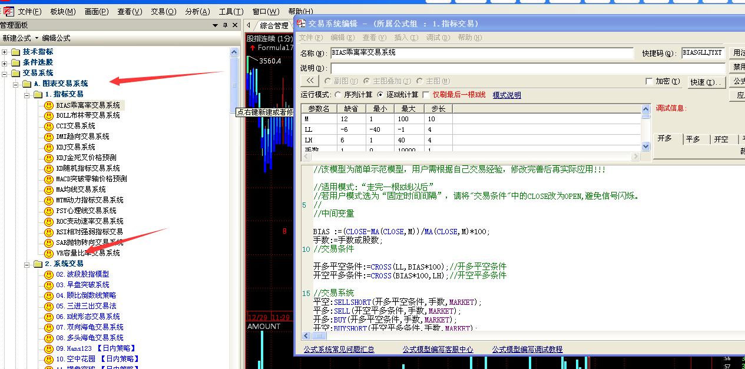Open the 画面(P) menu
745x369 pixels.
tap(97, 12)
